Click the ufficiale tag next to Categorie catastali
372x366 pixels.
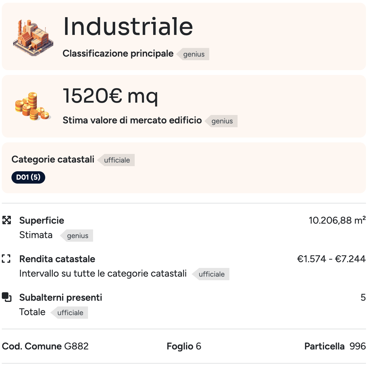click(117, 160)
